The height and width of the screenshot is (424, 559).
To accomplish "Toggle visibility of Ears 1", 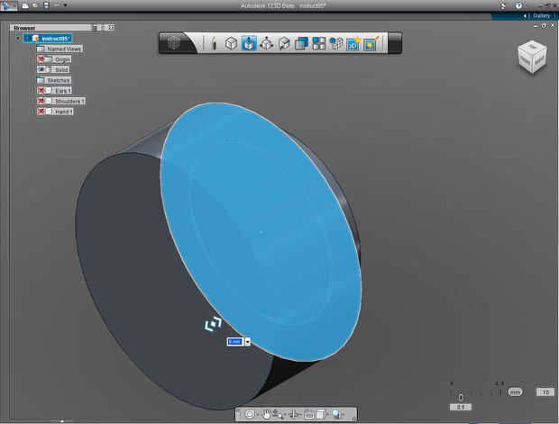I will (x=41, y=90).
